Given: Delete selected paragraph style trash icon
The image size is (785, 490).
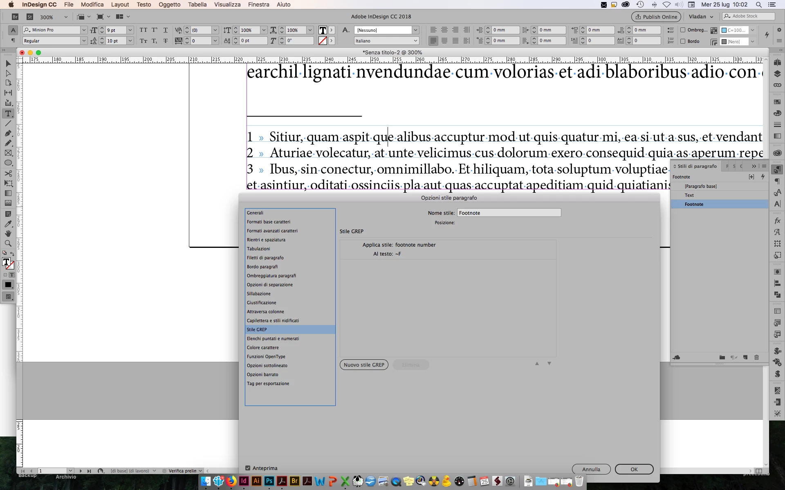Looking at the screenshot, I should pos(756,357).
